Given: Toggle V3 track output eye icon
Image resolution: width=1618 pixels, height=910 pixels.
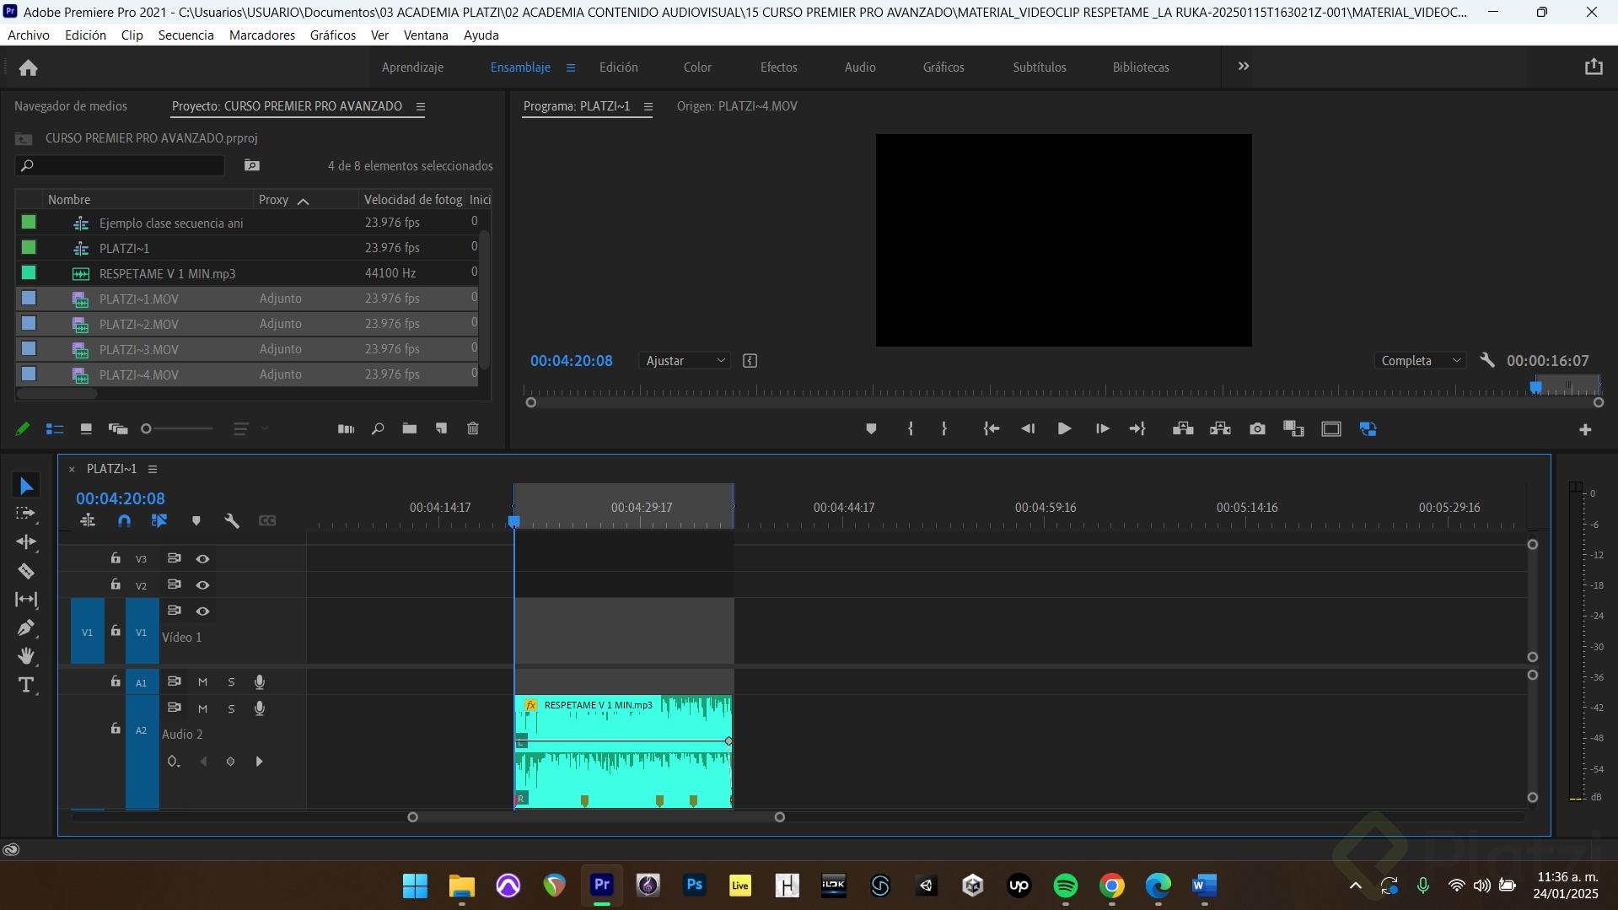Looking at the screenshot, I should coord(202,558).
